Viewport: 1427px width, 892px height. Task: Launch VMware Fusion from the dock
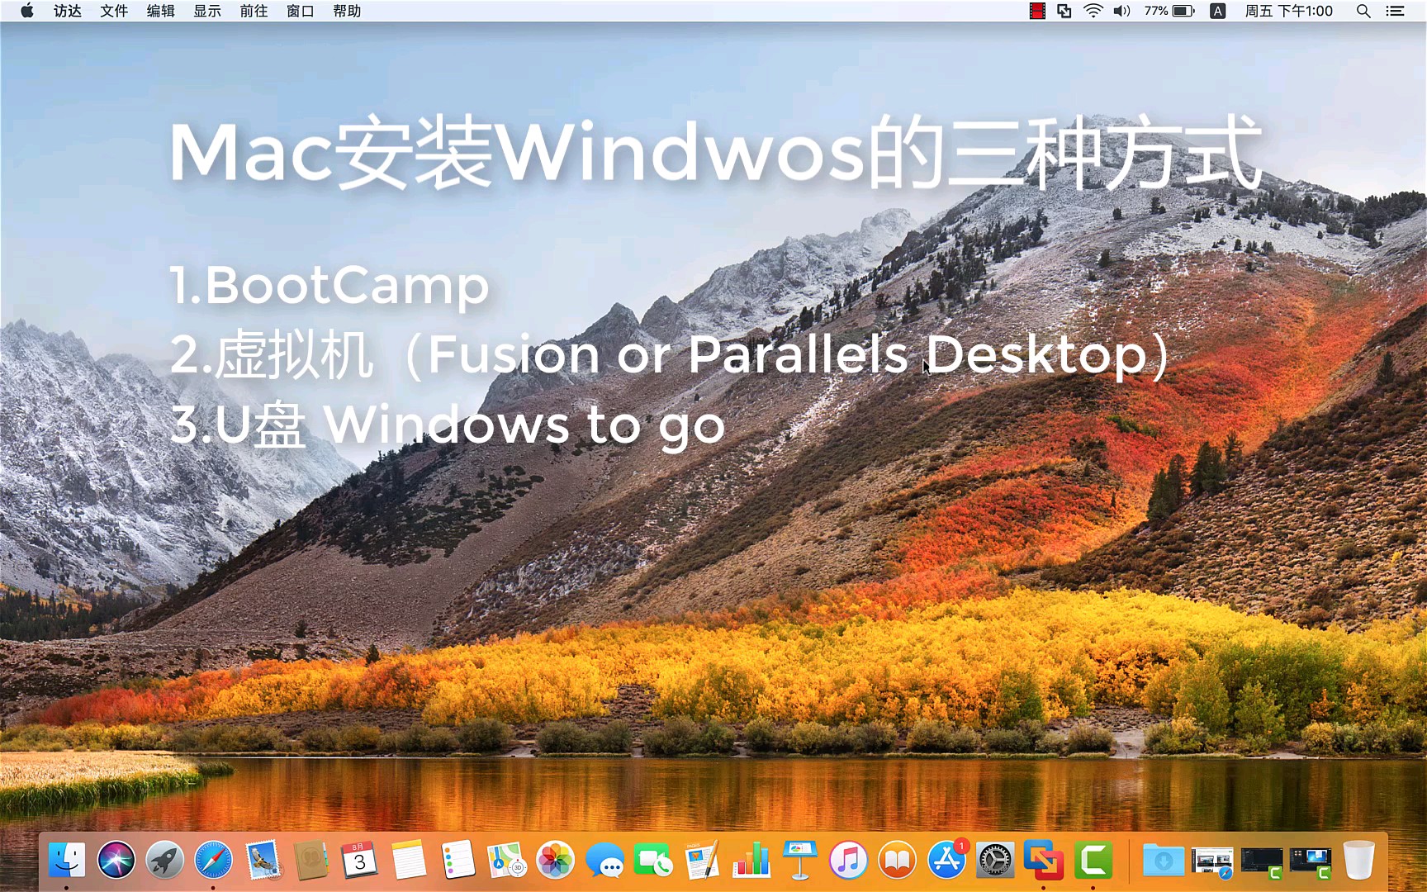(1044, 861)
